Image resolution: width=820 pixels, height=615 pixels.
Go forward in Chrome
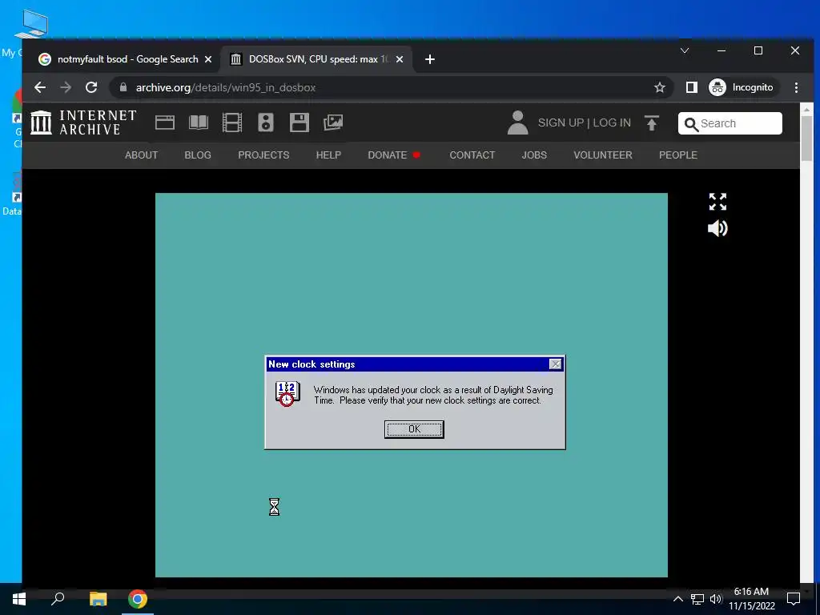66,87
